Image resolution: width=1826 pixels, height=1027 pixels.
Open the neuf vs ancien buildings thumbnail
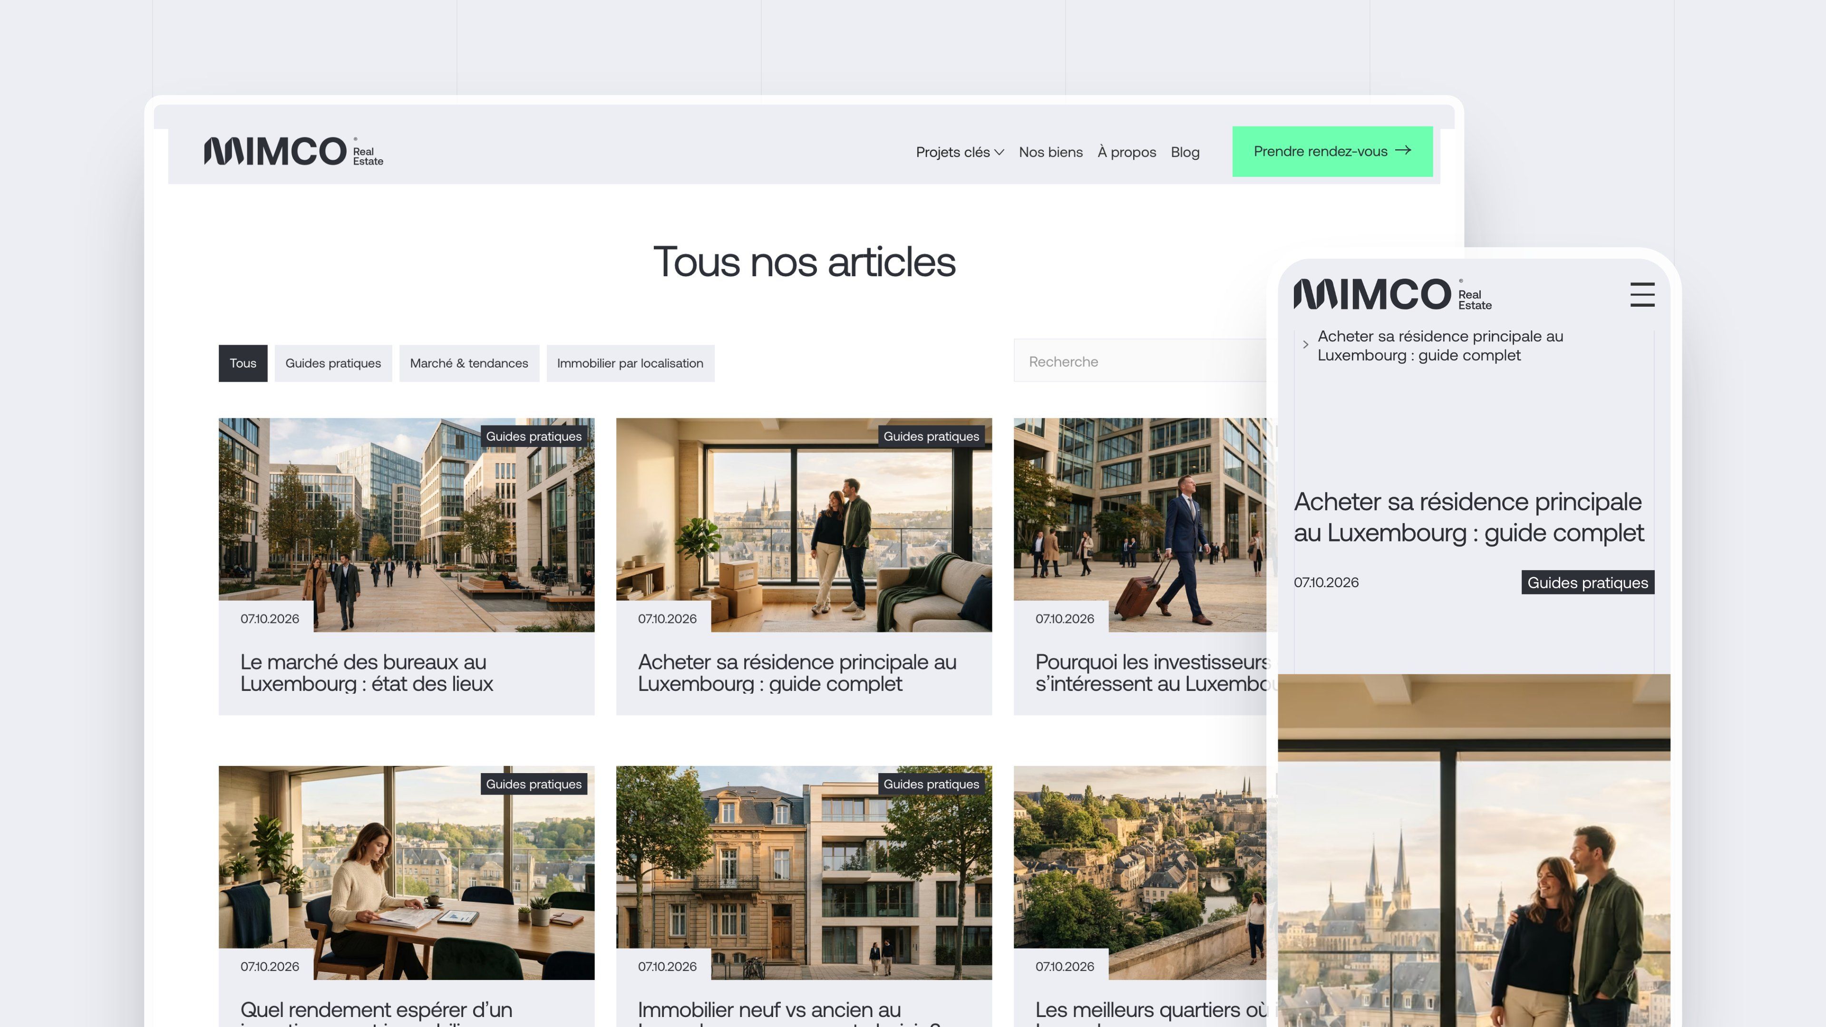(804, 872)
